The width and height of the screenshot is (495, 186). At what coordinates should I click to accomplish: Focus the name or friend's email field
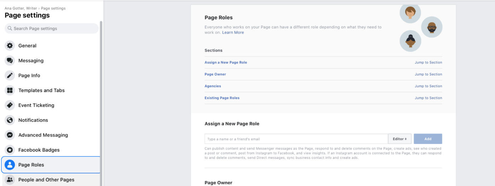[296, 139]
